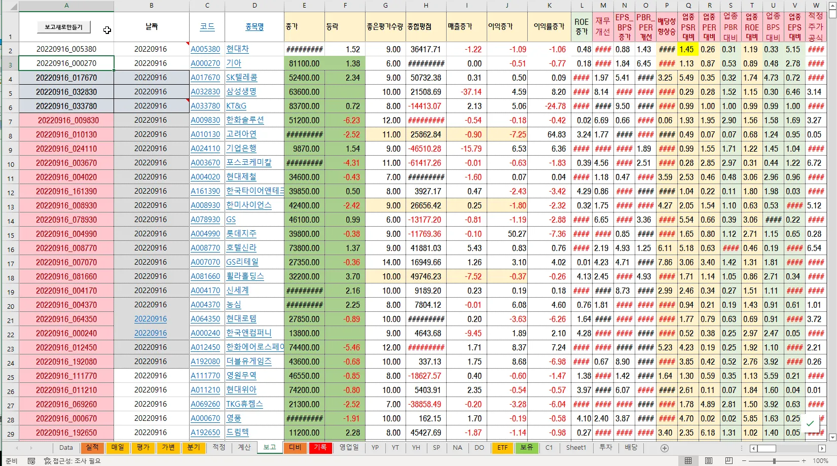Open stock code link A005380
Viewport: 837px width, 466px height.
click(x=205, y=49)
